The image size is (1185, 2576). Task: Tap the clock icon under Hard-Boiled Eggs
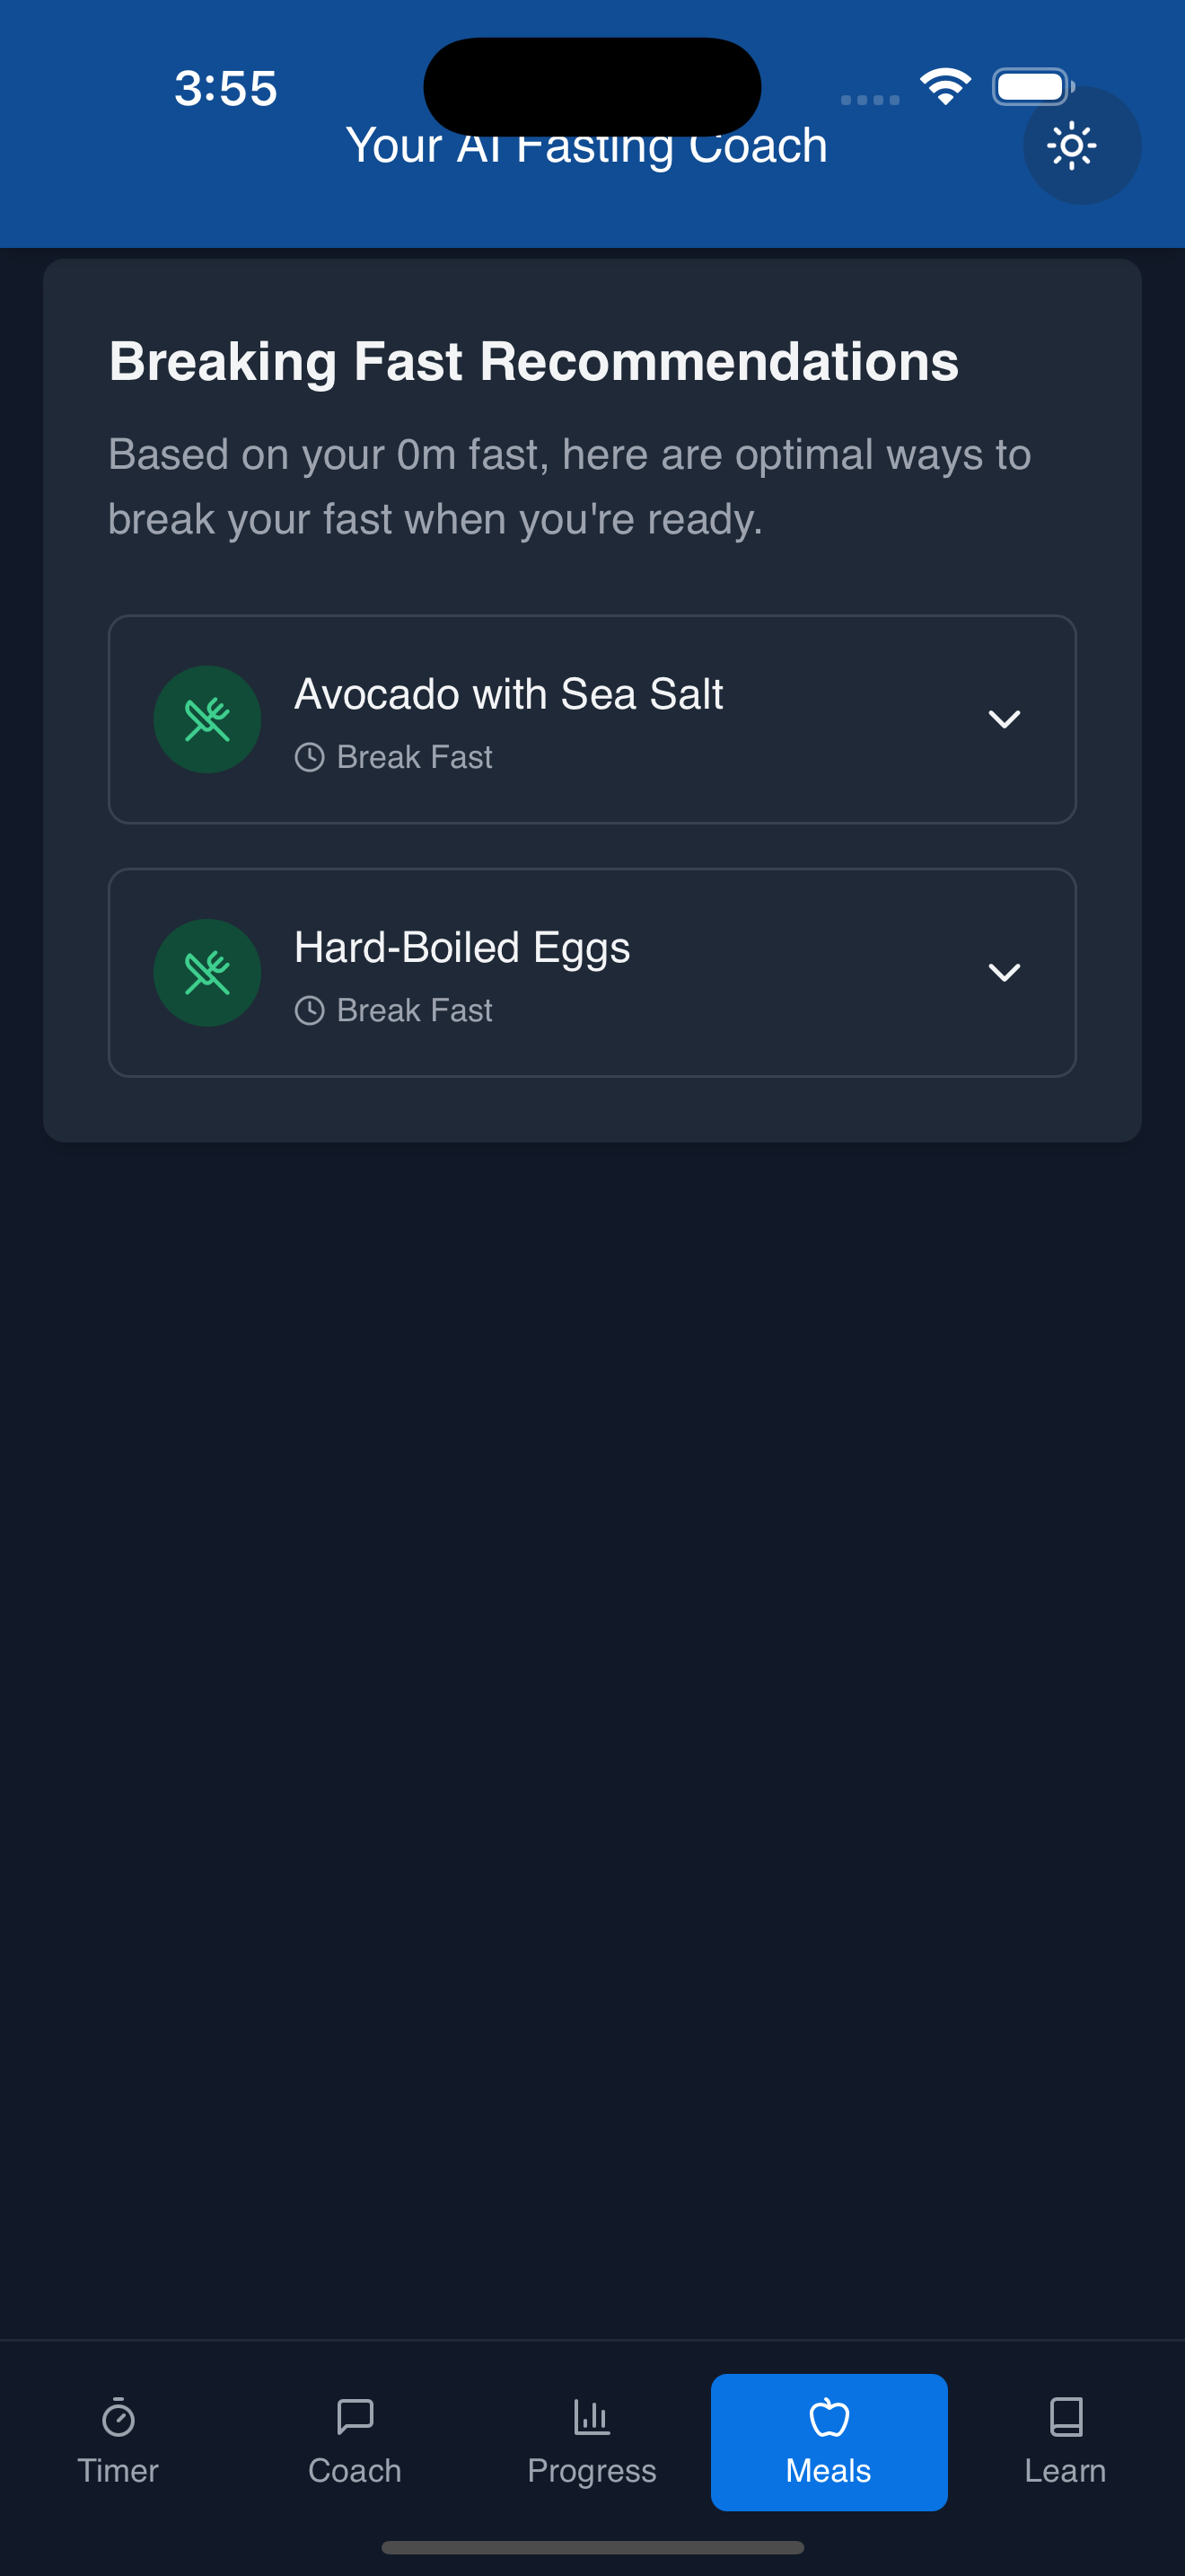tap(309, 1010)
